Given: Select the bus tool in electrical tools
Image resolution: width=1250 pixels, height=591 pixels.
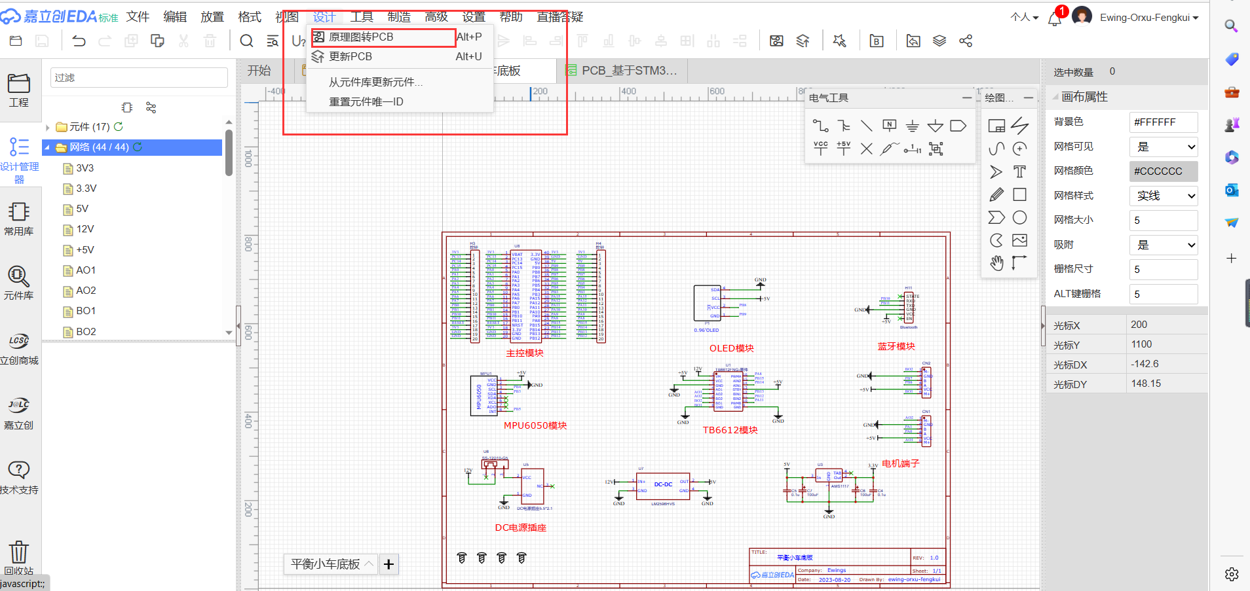Looking at the screenshot, I should [844, 126].
